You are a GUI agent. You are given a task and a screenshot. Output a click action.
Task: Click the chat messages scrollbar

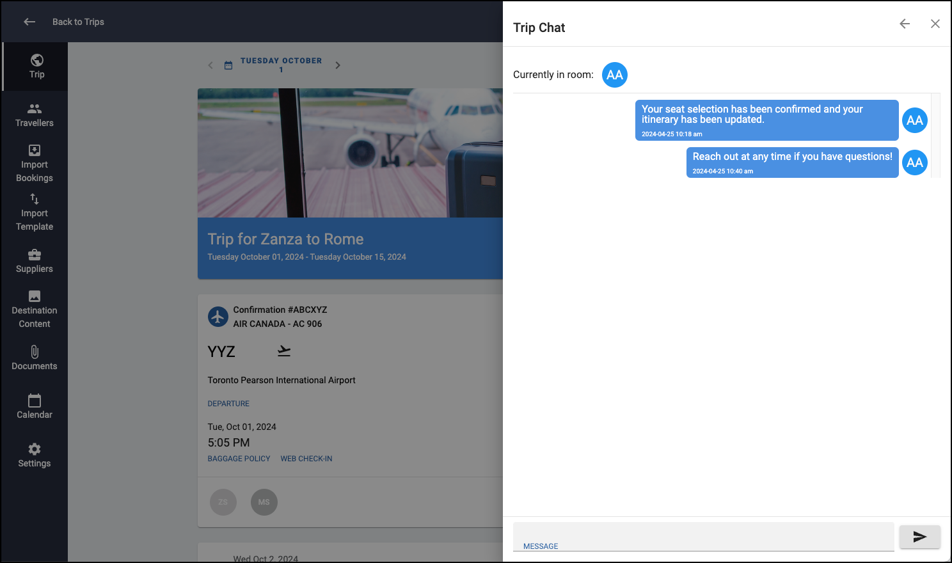pyautogui.click(x=935, y=136)
